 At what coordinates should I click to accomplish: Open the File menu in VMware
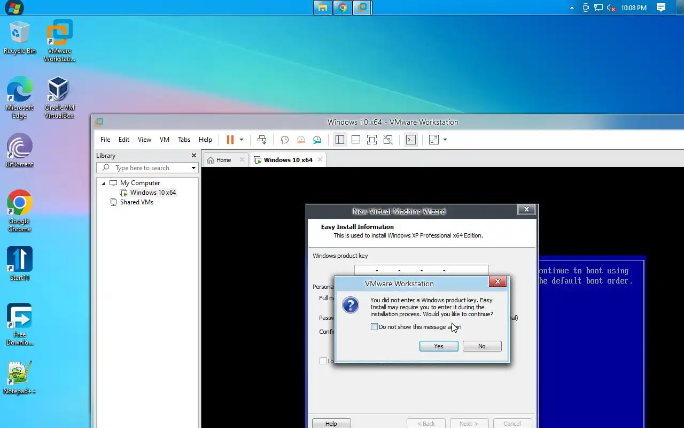[105, 140]
